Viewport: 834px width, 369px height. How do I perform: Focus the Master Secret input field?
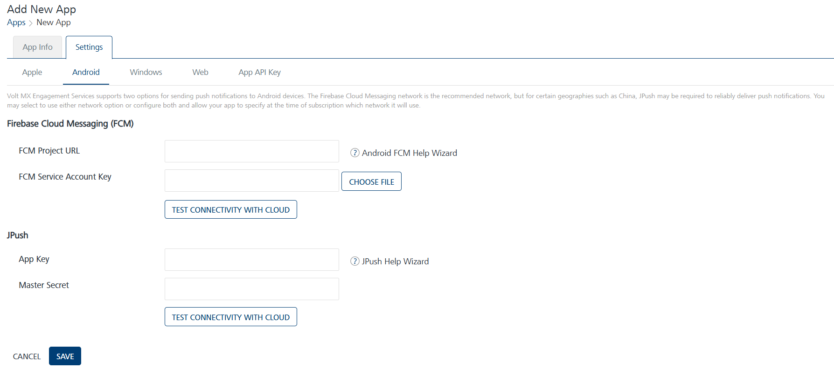[251, 289]
